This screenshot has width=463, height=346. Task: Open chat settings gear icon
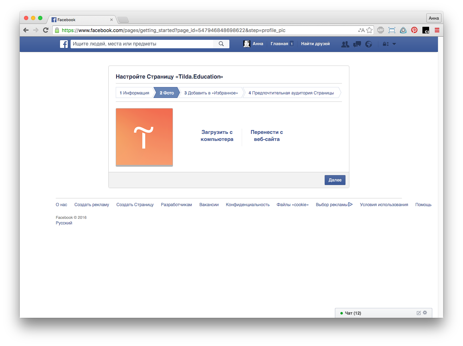pos(425,313)
